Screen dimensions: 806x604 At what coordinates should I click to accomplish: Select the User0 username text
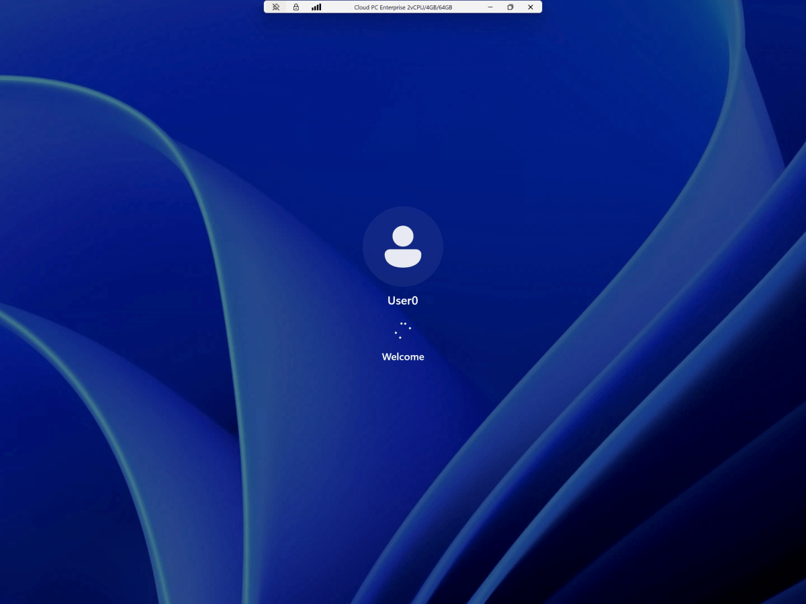pyautogui.click(x=402, y=300)
